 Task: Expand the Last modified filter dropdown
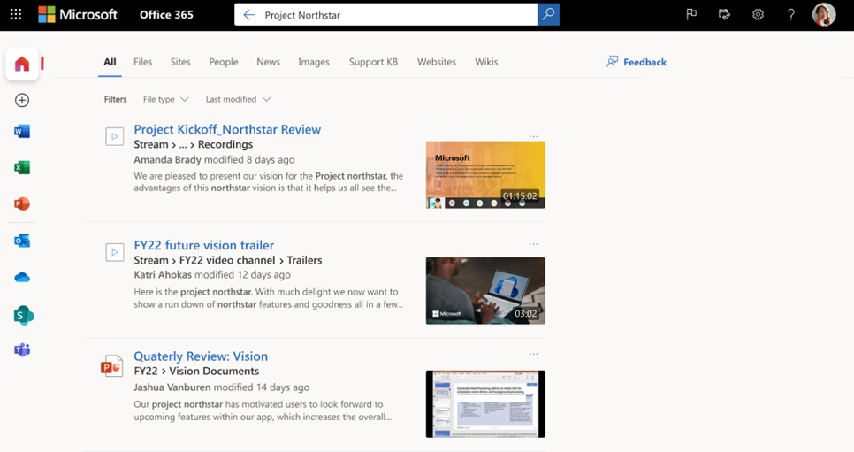click(x=238, y=99)
